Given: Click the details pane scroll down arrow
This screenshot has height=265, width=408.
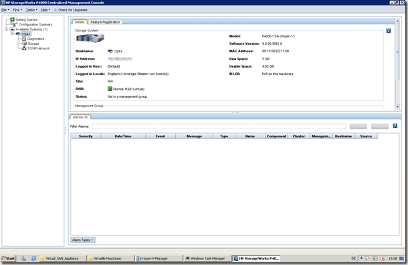Looking at the screenshot, I should pyautogui.click(x=397, y=106).
